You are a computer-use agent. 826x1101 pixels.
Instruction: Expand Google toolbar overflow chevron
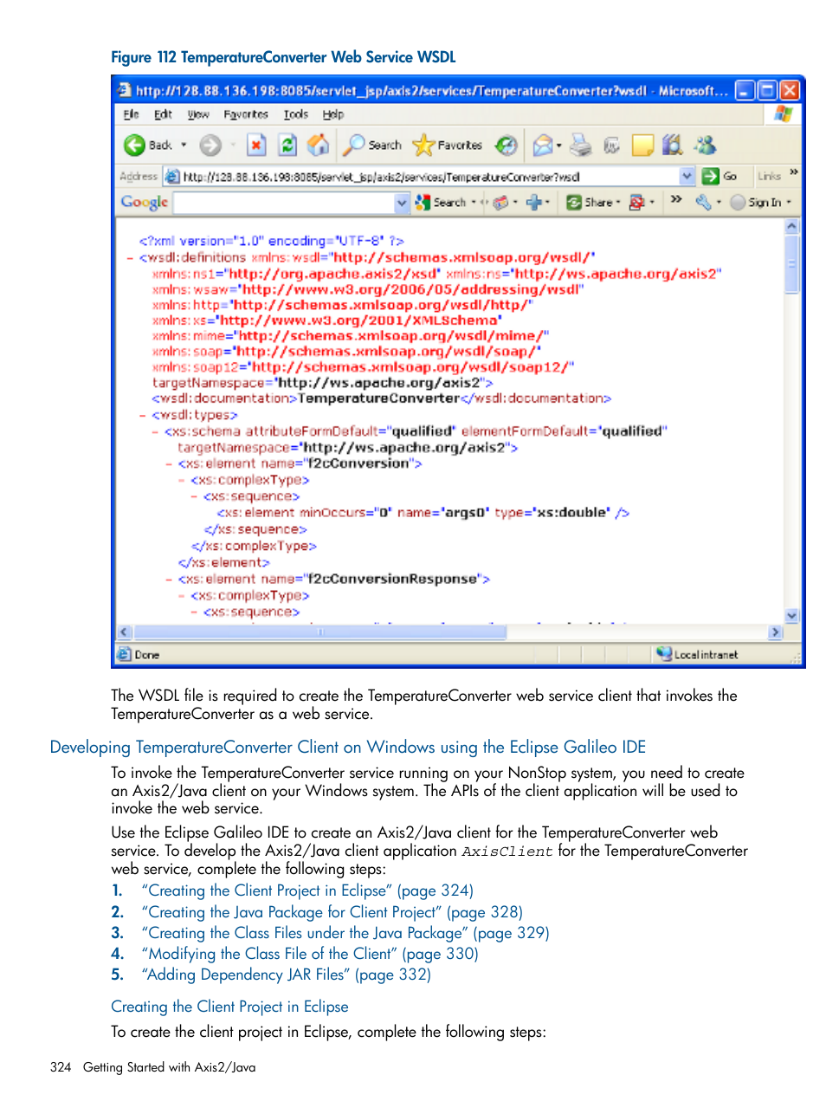676,200
